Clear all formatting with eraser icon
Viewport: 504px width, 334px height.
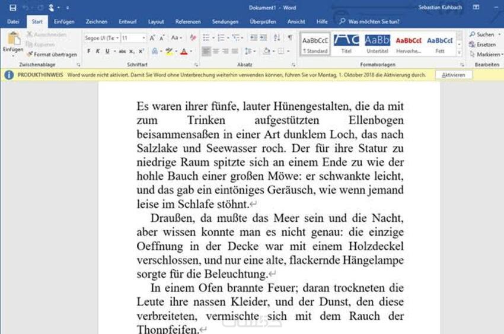point(193,38)
